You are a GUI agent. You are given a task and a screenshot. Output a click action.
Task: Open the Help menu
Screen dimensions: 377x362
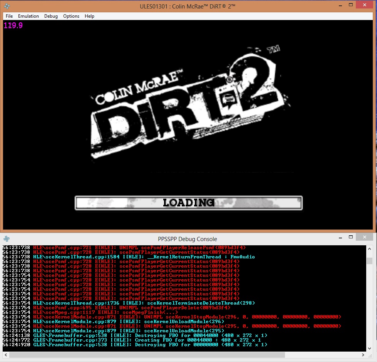click(89, 16)
